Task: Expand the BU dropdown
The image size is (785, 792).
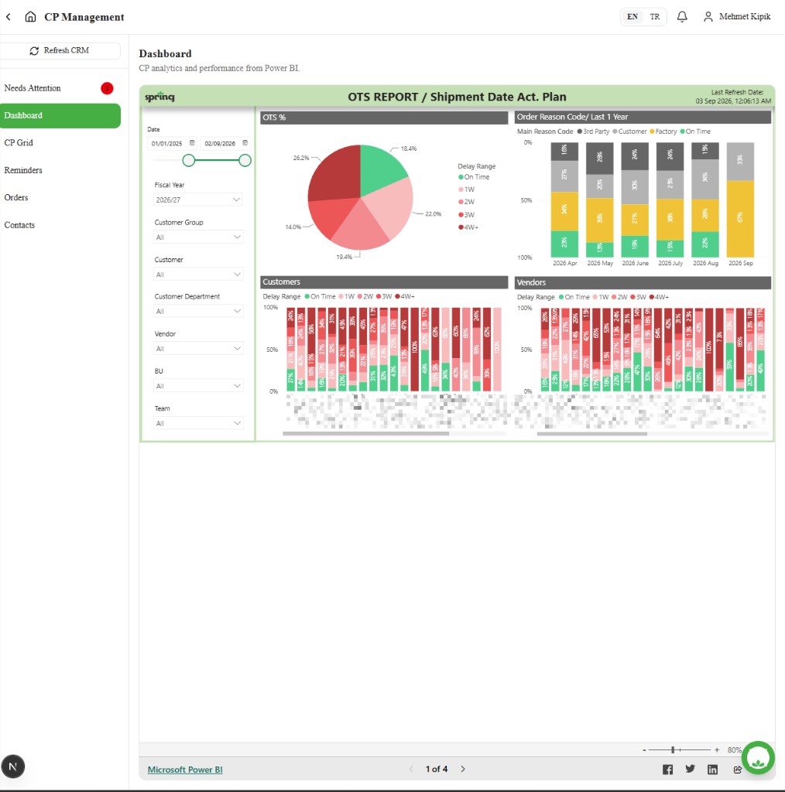Action: point(197,386)
